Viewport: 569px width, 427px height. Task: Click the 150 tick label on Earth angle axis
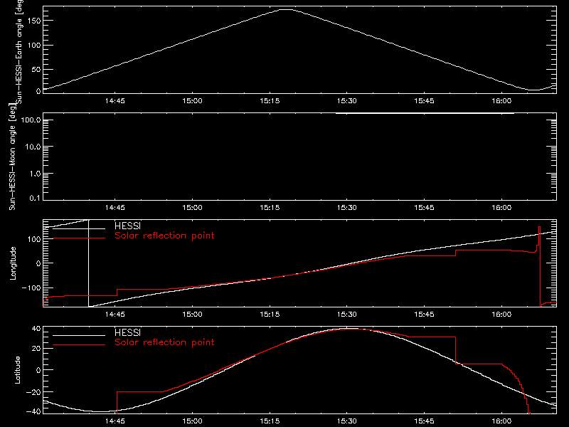click(x=33, y=21)
